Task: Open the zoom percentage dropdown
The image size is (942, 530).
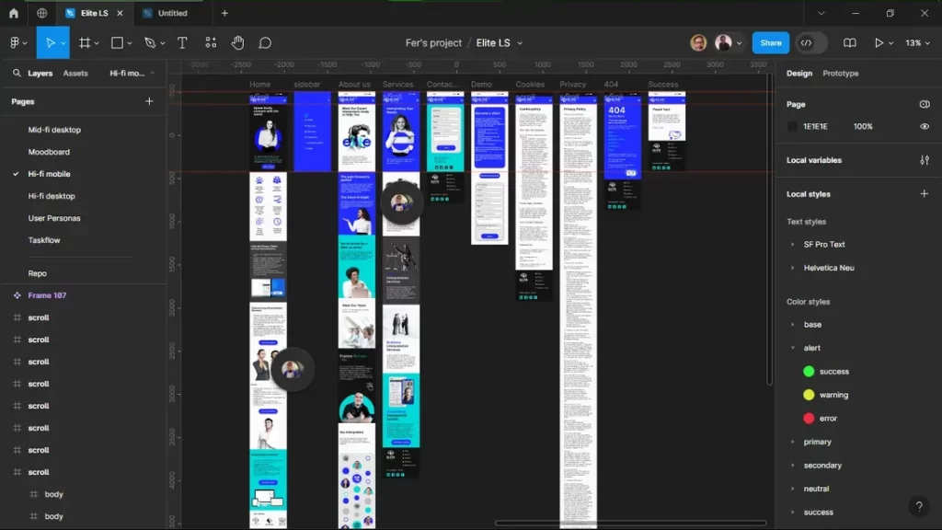Action: tap(913, 42)
